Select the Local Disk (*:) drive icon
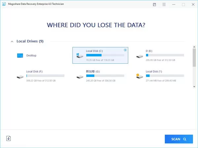The image size is (198, 148). click(140, 76)
